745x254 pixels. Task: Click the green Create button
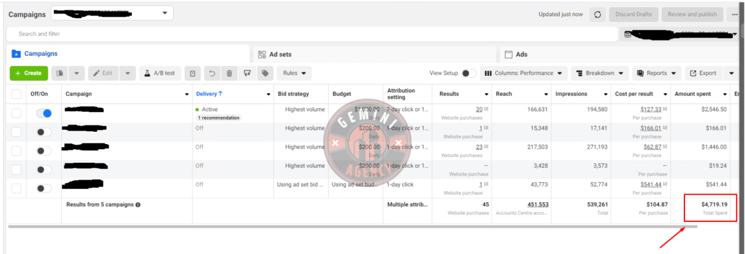(x=29, y=73)
